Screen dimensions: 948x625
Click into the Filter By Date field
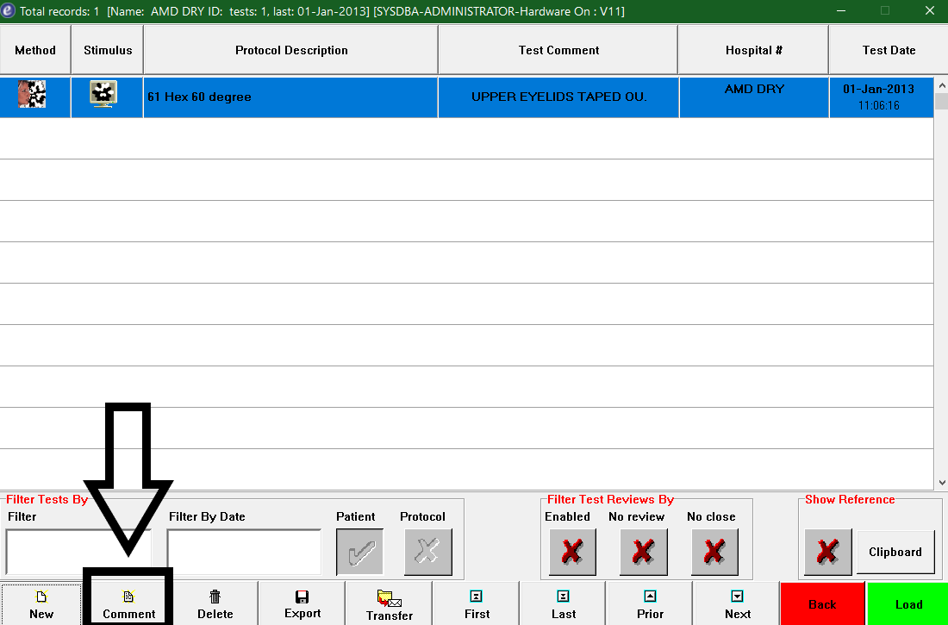(x=244, y=552)
